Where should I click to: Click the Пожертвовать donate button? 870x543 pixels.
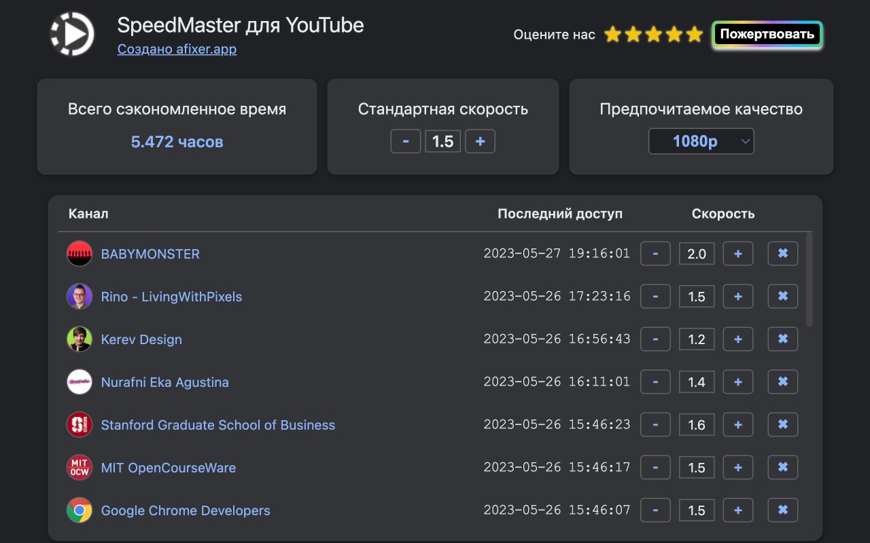pyautogui.click(x=767, y=35)
